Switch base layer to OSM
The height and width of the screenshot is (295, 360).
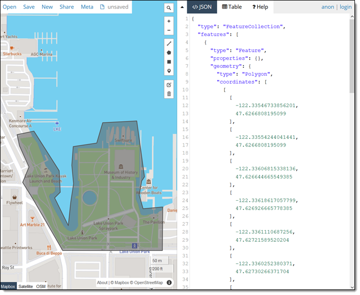point(41,287)
